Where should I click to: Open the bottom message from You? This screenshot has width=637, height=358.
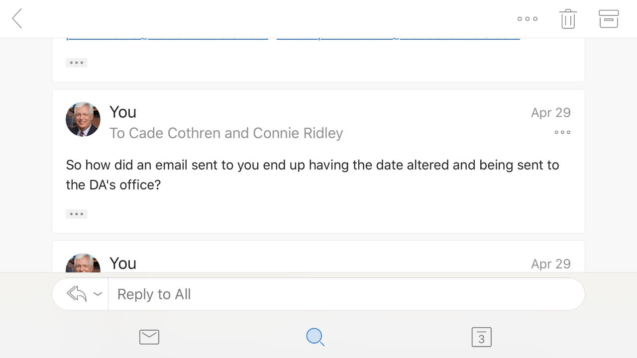[318, 257]
